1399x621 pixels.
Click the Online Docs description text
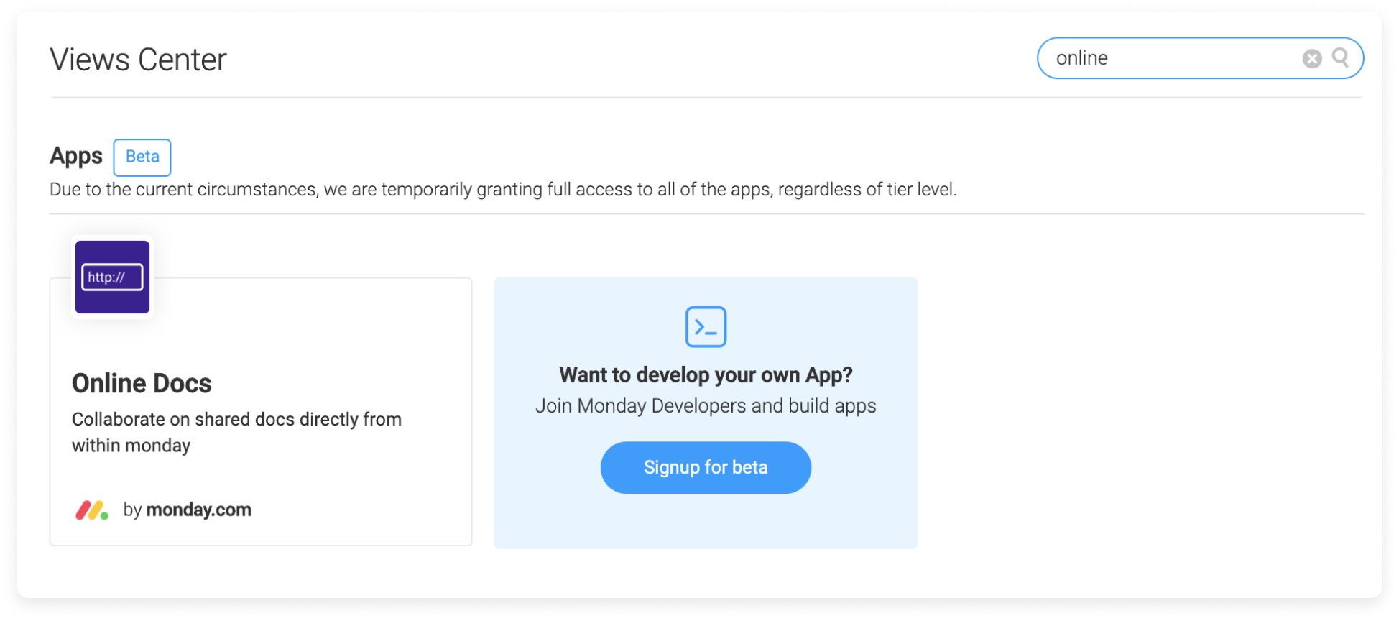pyautogui.click(x=236, y=432)
